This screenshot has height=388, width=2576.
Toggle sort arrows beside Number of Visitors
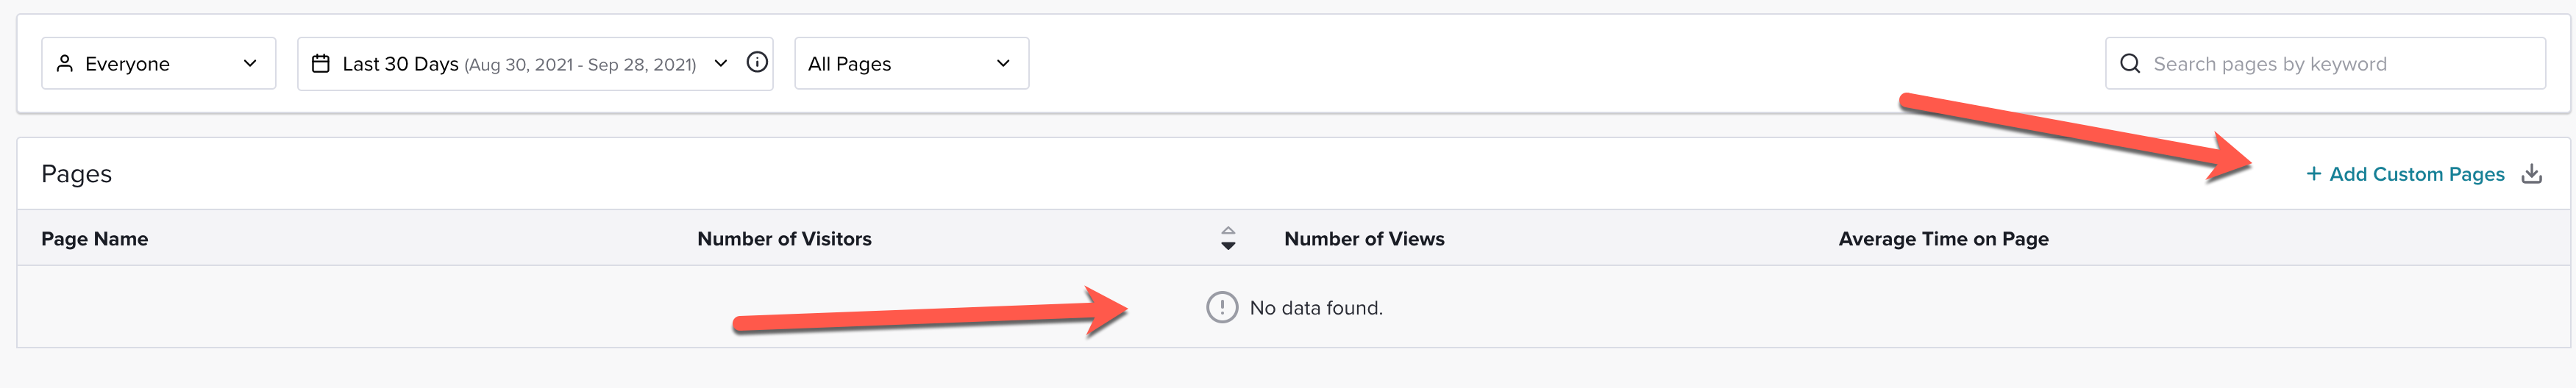coord(1228,239)
